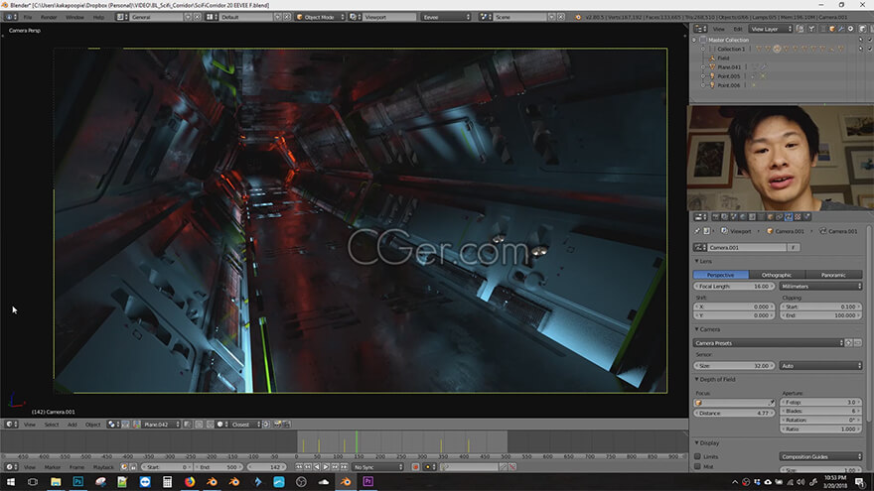Image resolution: width=874 pixels, height=491 pixels.
Task: Click the pin properties icon
Action: point(697,230)
